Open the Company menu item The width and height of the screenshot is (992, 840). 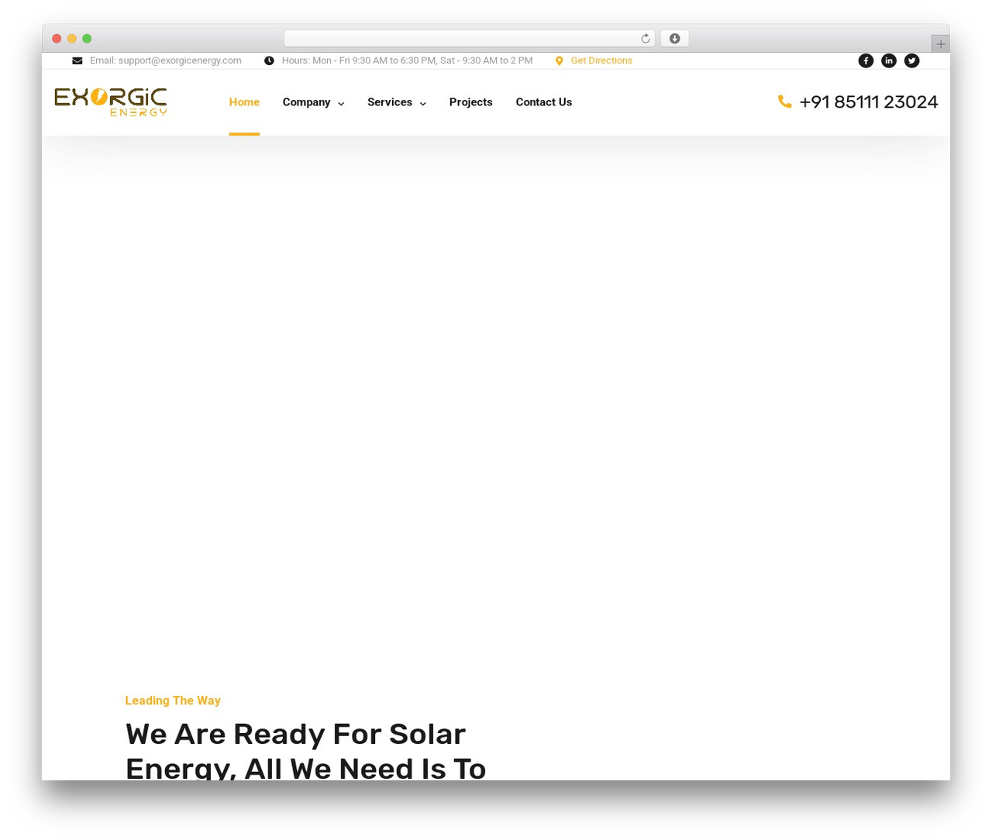coord(306,102)
